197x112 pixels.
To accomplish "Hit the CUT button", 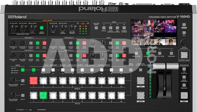I will point(141,81).
